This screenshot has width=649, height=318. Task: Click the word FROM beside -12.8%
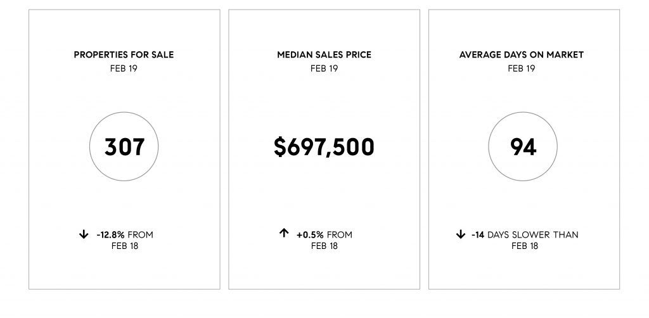click(141, 235)
